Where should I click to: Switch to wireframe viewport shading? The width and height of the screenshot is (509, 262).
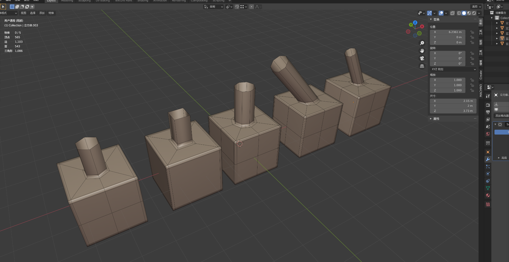tap(459, 13)
